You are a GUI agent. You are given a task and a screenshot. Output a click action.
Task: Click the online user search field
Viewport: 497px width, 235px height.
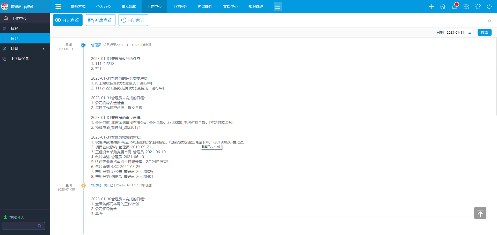(x=21, y=226)
